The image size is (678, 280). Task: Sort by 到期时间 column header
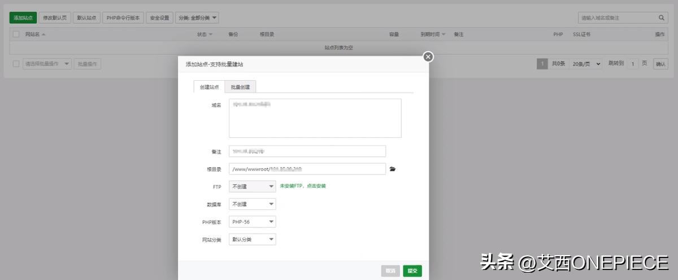[433, 34]
